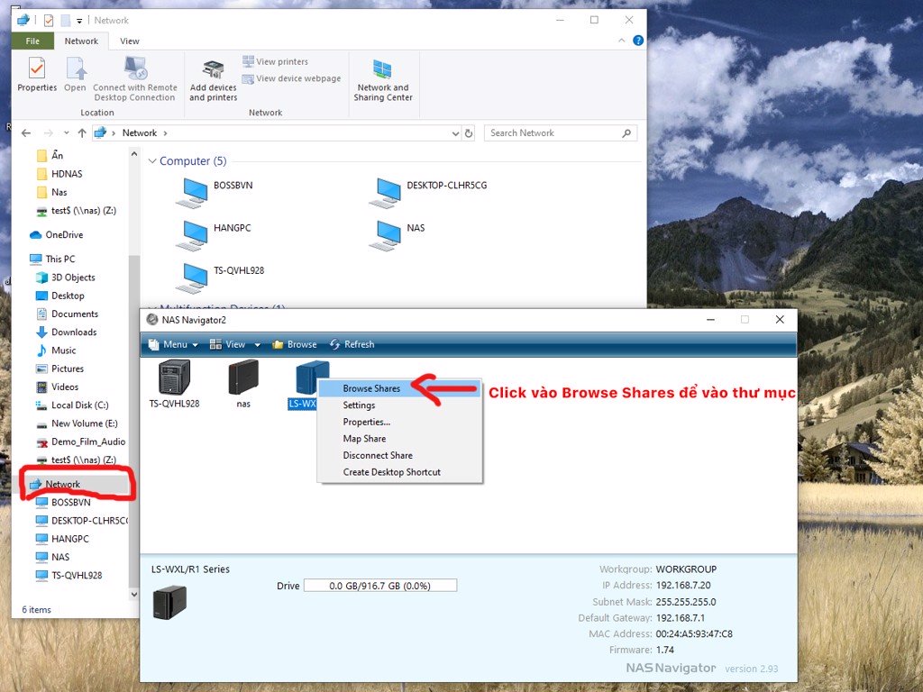Open Desktop in navigation pane

pos(60,296)
